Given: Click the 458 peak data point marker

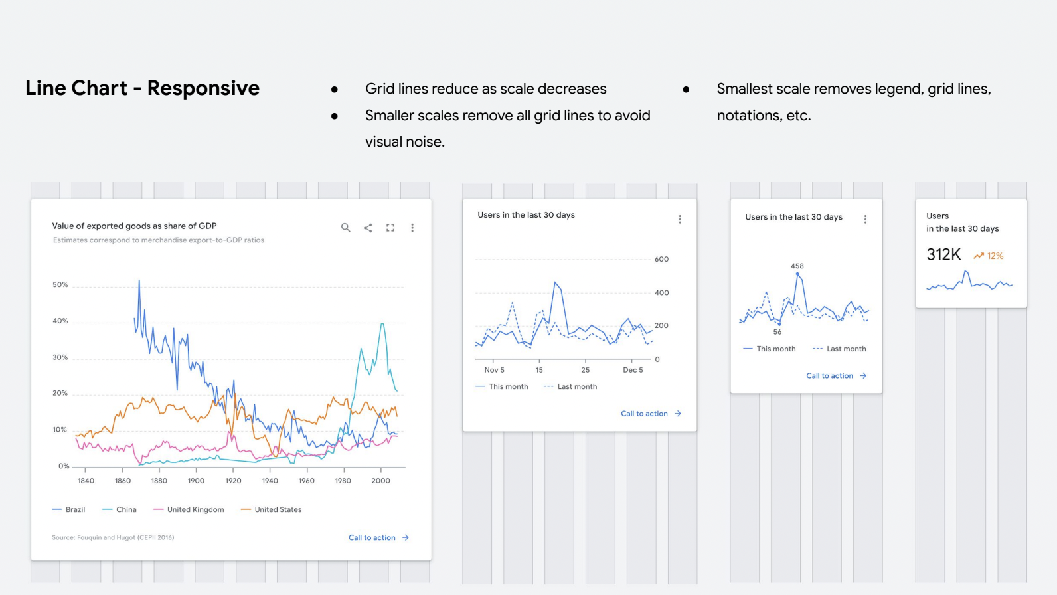Looking at the screenshot, I should [x=797, y=274].
